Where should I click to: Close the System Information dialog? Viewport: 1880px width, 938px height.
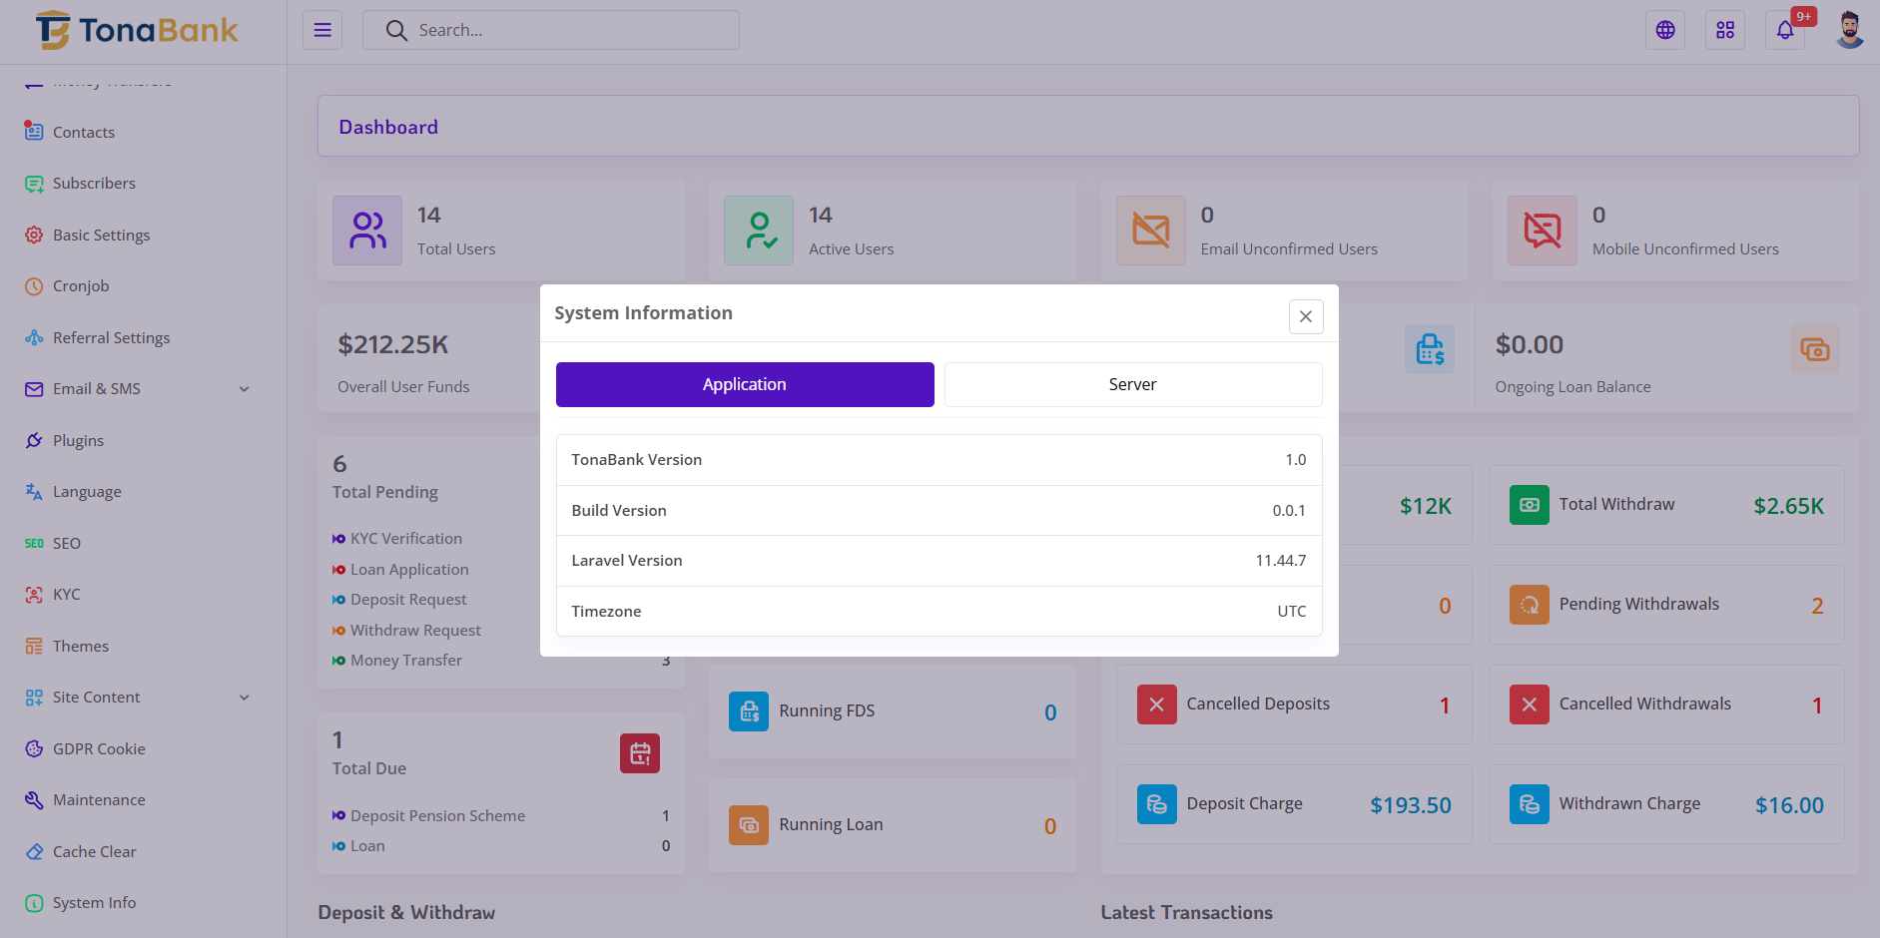[x=1305, y=316]
